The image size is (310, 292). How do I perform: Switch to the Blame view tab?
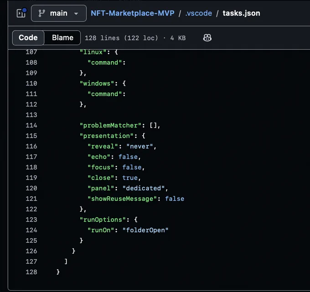tap(62, 37)
